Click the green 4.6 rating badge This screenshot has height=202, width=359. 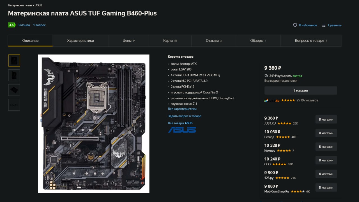pos(11,25)
